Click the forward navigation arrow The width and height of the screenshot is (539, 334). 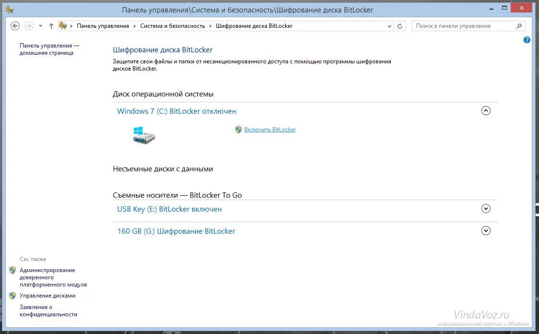(29, 26)
